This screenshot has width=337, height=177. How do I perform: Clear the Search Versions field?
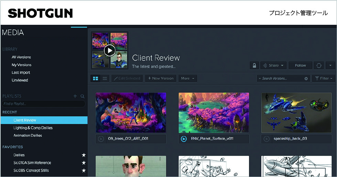(x=306, y=79)
